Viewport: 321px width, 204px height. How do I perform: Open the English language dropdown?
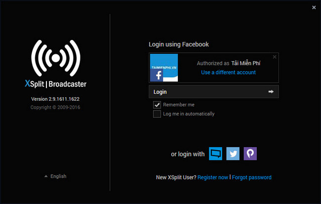55,176
